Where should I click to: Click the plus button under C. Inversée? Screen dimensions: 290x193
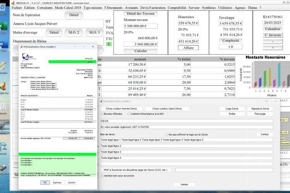tap(273, 47)
